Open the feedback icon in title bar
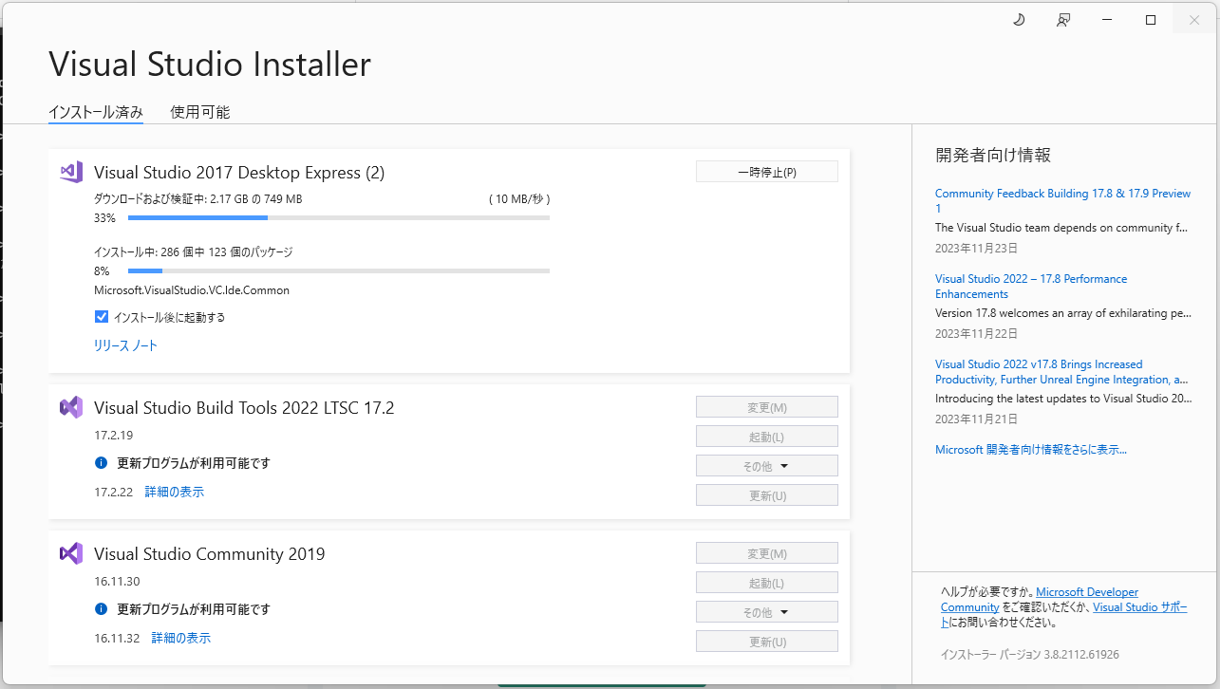1220x689 pixels. pos(1063,20)
